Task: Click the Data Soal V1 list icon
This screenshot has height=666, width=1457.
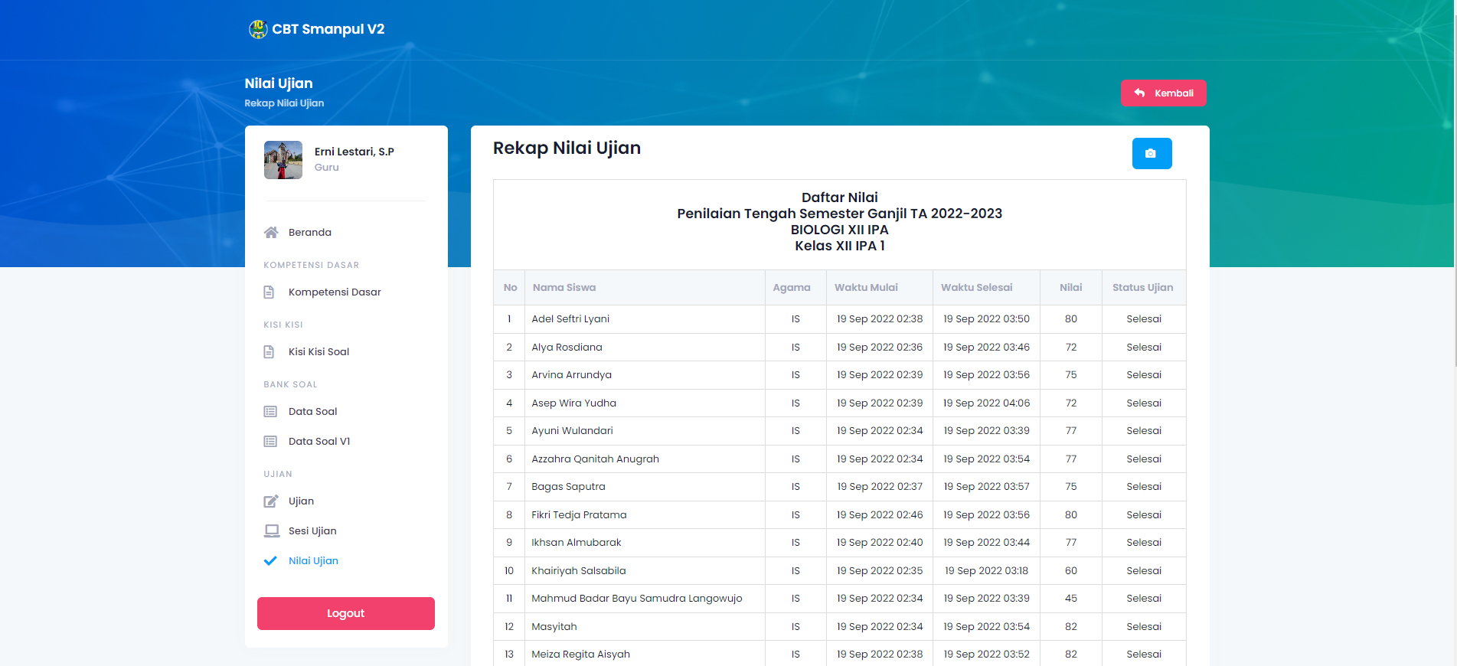Action: tap(270, 442)
